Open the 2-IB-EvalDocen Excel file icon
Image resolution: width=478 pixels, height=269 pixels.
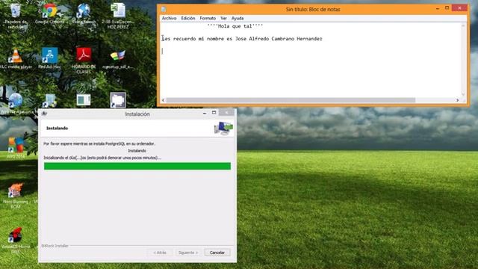pyautogui.click(x=118, y=15)
